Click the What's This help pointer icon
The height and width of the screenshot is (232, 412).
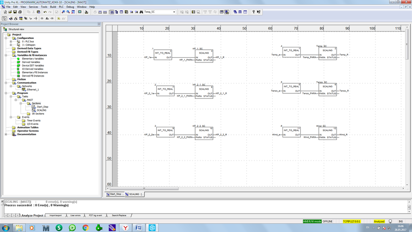pos(259,12)
